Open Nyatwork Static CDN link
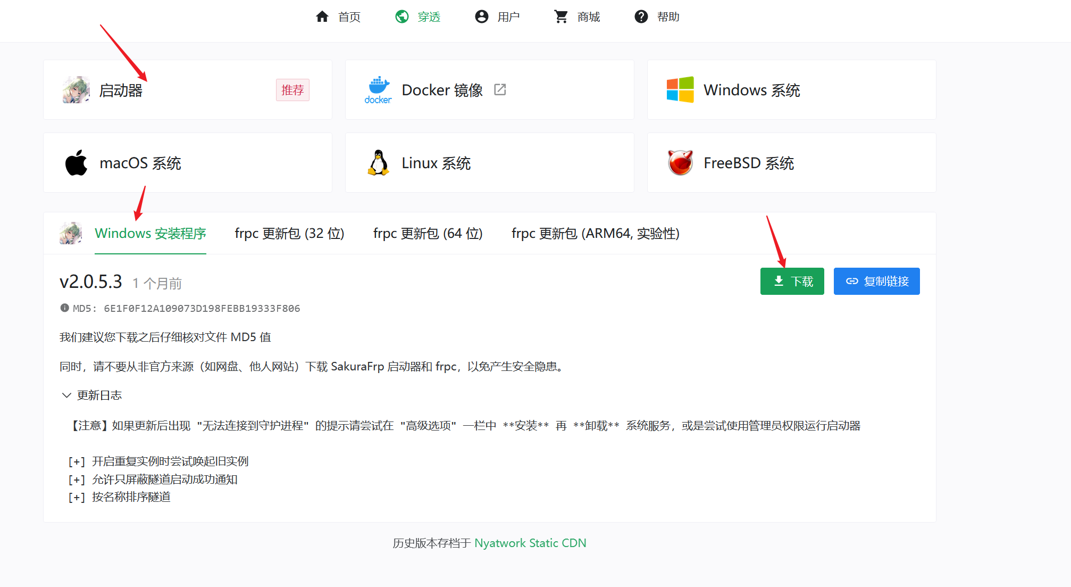1071x587 pixels. pos(530,543)
